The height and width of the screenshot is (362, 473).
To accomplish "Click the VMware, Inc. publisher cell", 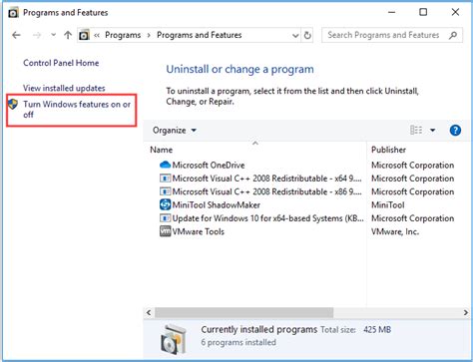I will click(395, 231).
